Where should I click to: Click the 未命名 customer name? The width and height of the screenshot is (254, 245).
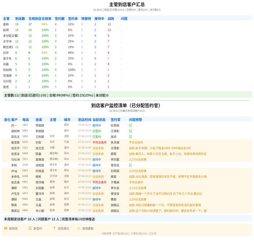(15, 176)
